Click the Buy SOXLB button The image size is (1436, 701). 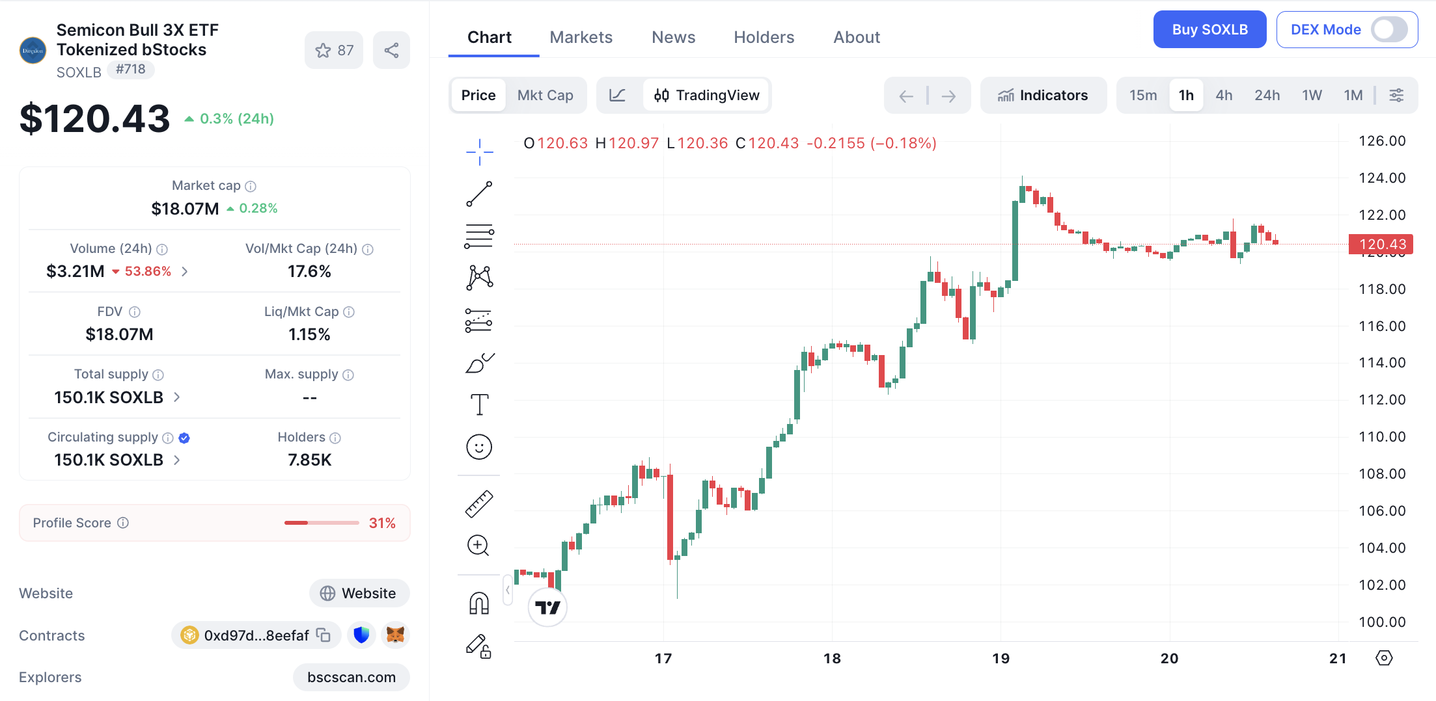tap(1209, 30)
